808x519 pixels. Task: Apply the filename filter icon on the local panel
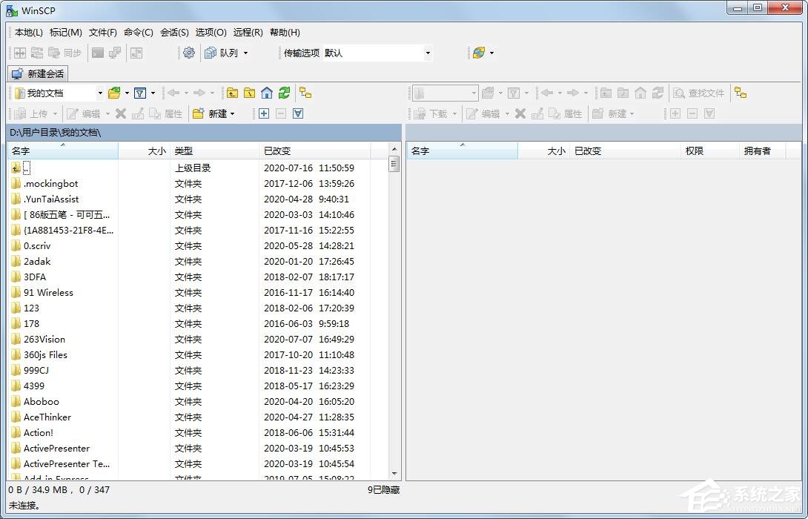click(x=141, y=93)
